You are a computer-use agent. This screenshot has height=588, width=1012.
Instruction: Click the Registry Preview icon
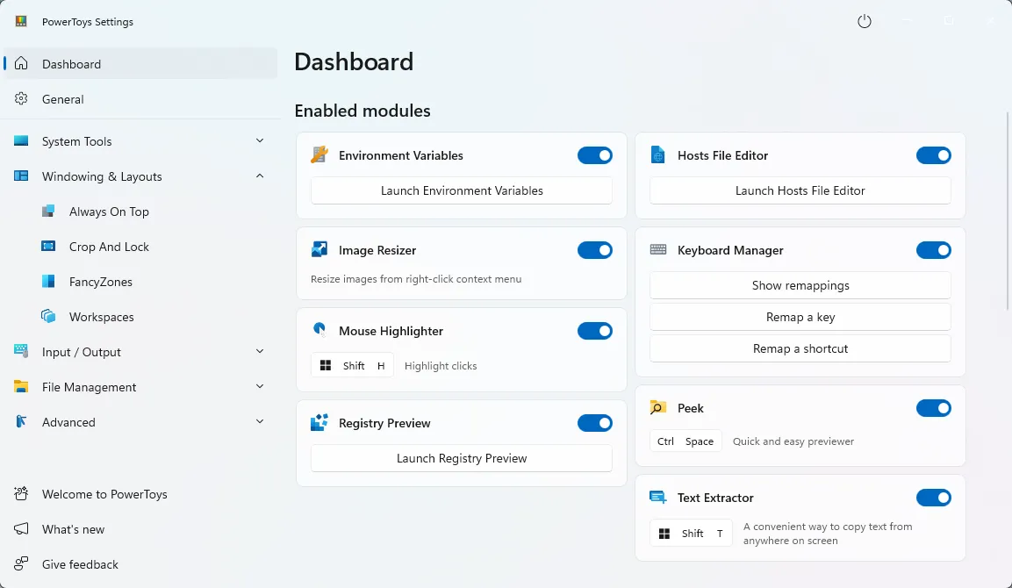point(320,423)
